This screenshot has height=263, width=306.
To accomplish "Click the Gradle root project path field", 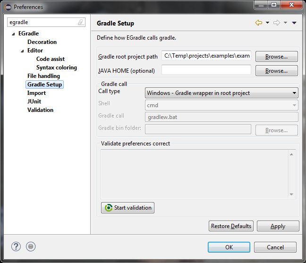I will coord(206,56).
